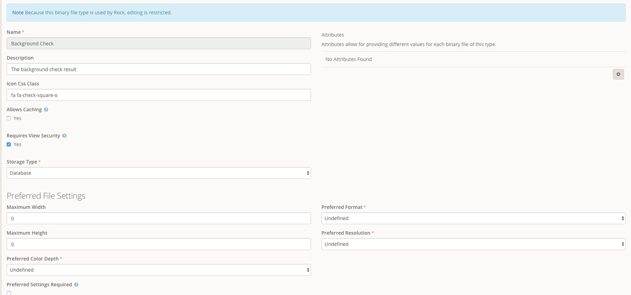Click the Name field showing Background Check

point(159,43)
